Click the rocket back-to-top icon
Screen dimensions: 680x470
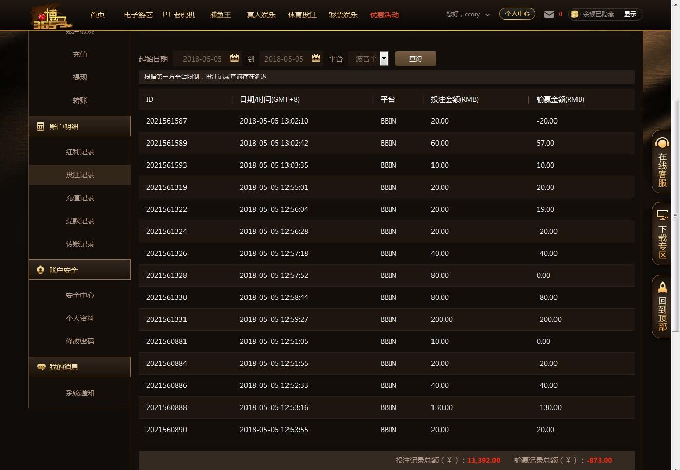[662, 287]
